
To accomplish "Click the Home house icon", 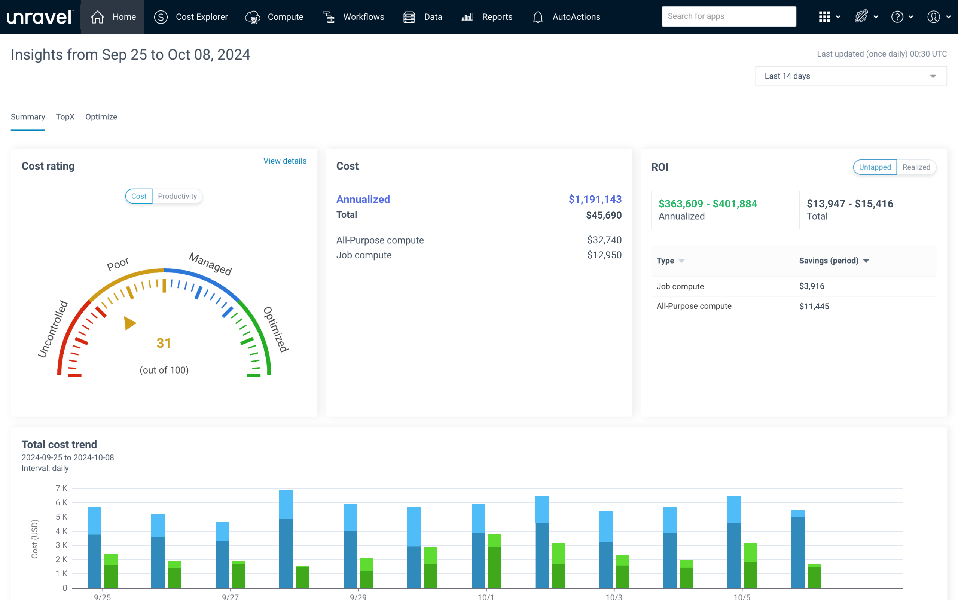I will tap(97, 17).
